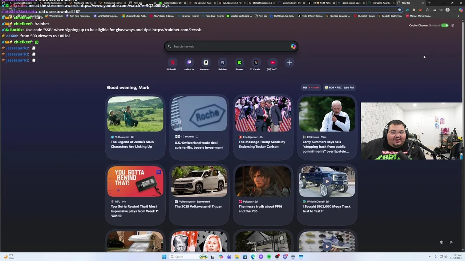Open the Trump Tucker Carlson article

(x=263, y=127)
